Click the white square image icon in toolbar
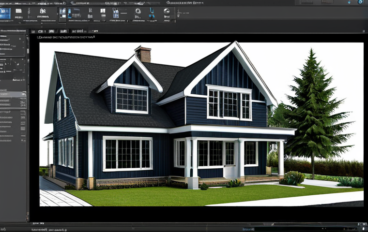Screen dimensions: 368x232 point(103,11)
